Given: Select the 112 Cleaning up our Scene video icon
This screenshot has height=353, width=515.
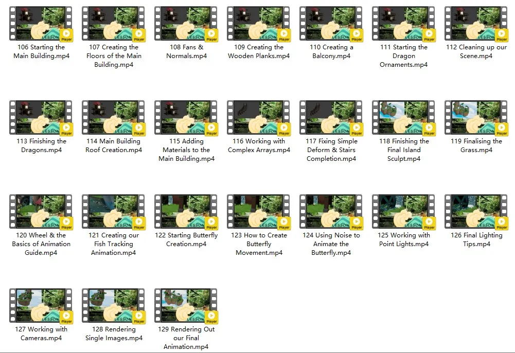Looking at the screenshot, I should (x=476, y=24).
